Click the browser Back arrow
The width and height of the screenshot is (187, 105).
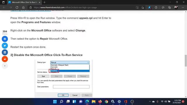4,7
